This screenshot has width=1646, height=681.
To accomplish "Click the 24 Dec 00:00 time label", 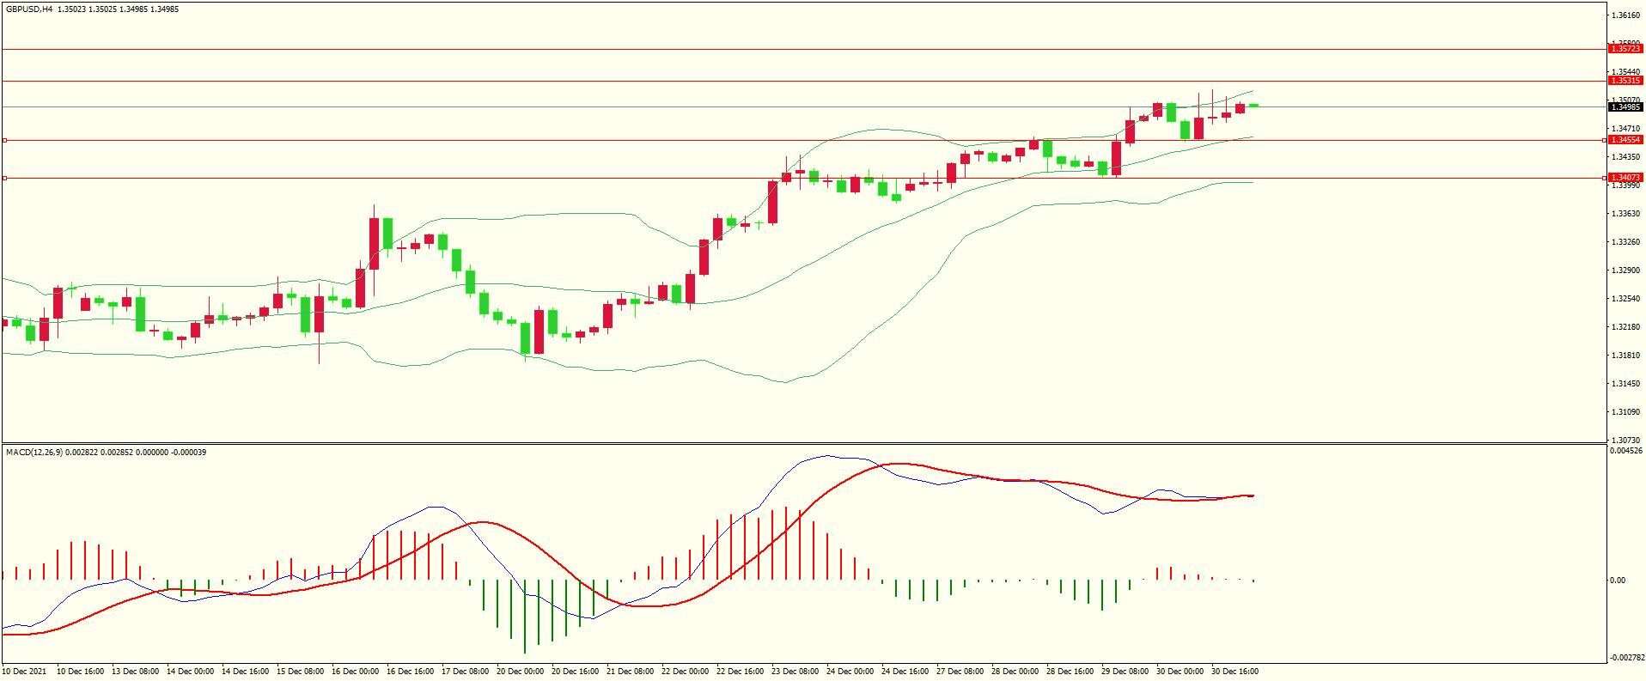I will [850, 672].
